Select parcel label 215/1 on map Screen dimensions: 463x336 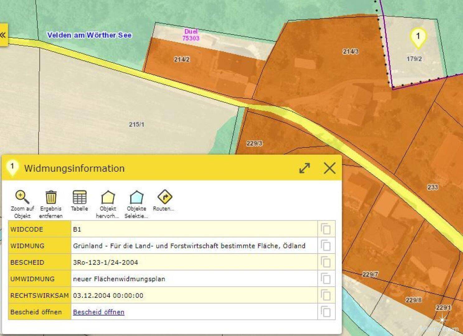[x=136, y=124]
